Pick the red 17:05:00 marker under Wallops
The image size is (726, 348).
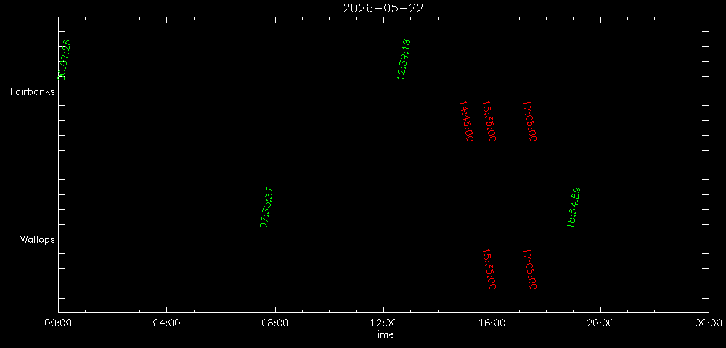click(531, 269)
